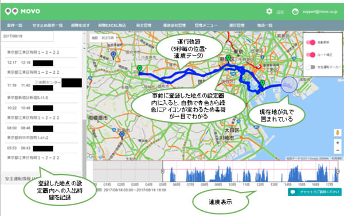Click the チャットでご質問ください chat button

315,192
